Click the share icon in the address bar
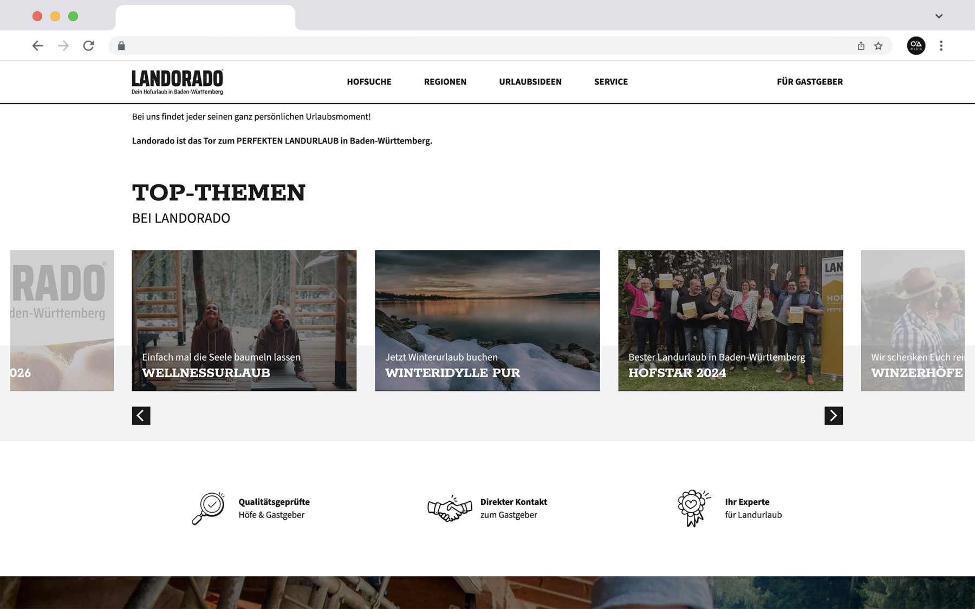Viewport: 975px width, 609px height. (861, 46)
